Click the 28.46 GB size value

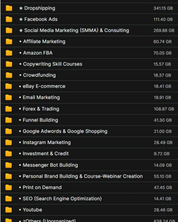163,210
